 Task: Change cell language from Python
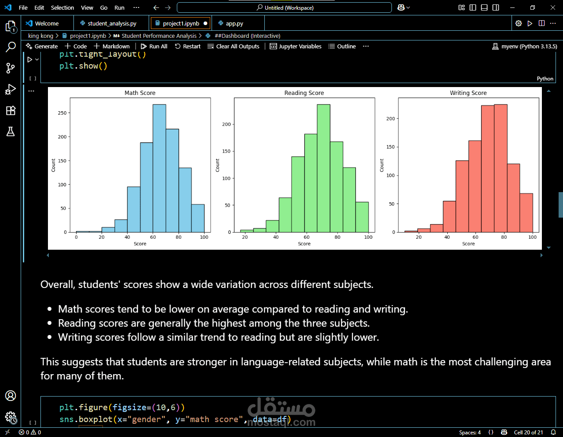[545, 79]
